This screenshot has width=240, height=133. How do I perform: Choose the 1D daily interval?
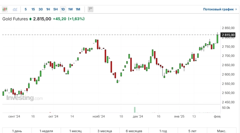tap(63, 9)
